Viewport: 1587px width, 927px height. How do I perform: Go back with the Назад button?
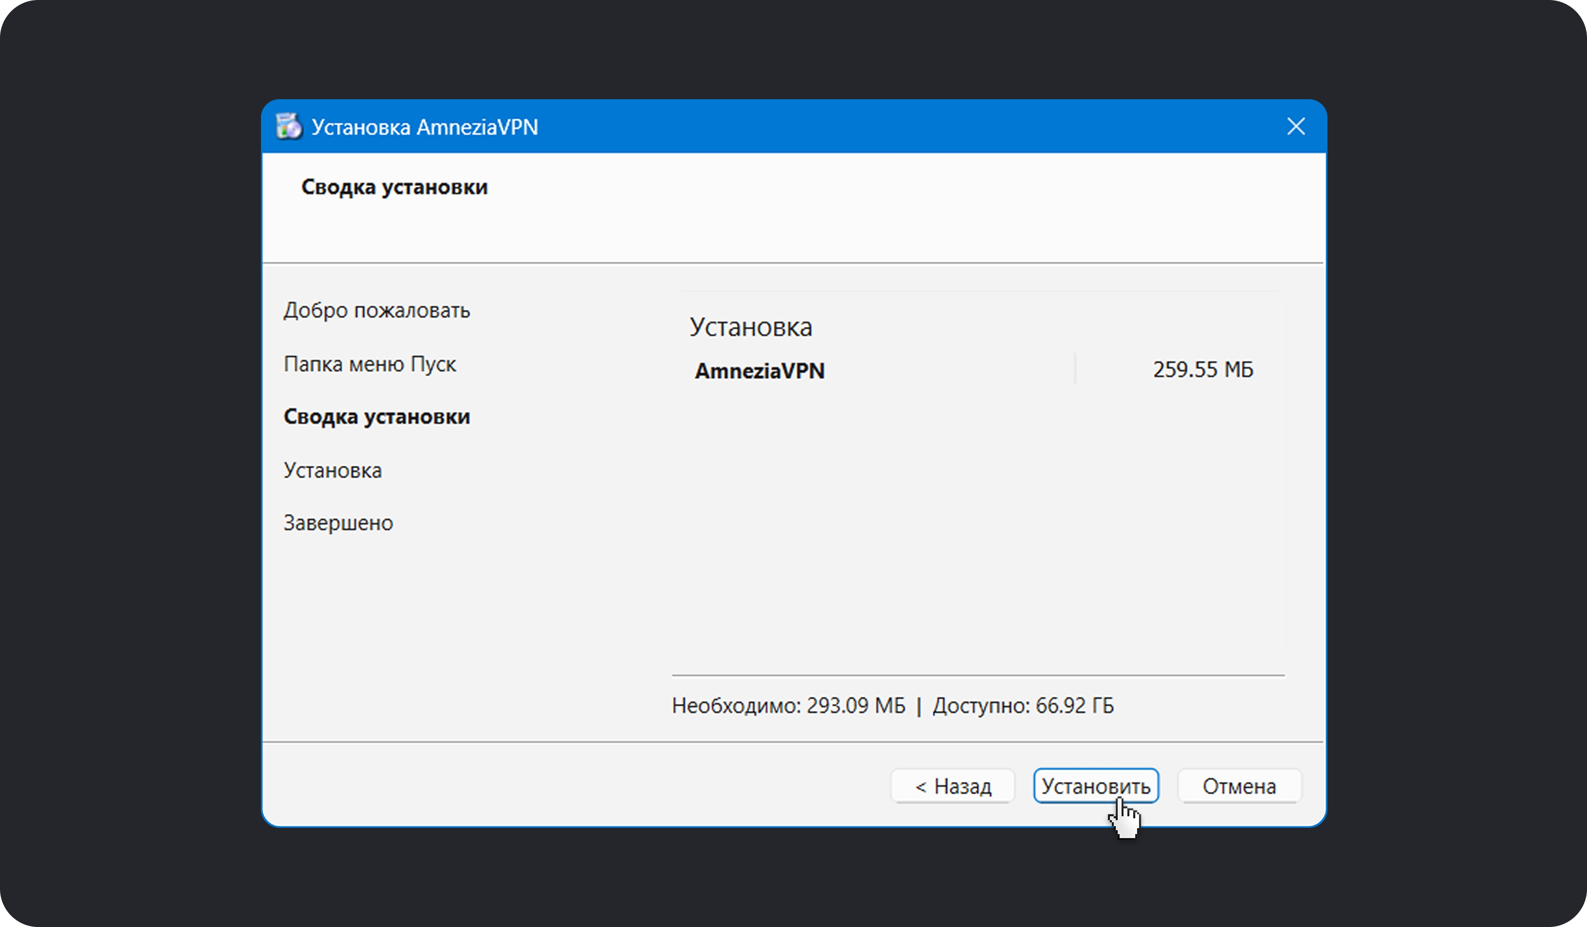tap(952, 786)
